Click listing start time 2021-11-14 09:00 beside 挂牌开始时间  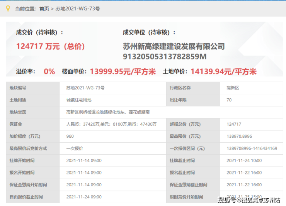[84, 160]
